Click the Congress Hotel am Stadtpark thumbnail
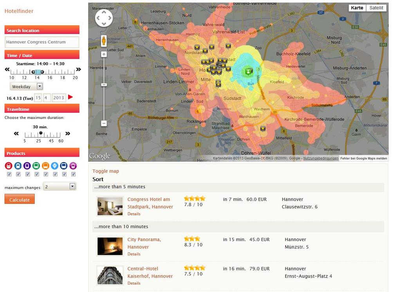401x292 pixels. tap(110, 206)
